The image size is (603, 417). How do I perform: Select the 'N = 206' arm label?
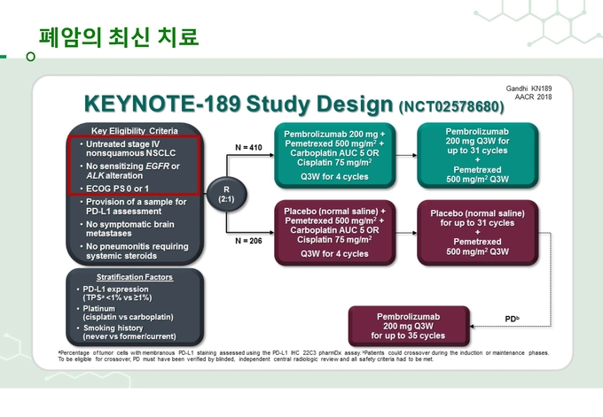248,241
